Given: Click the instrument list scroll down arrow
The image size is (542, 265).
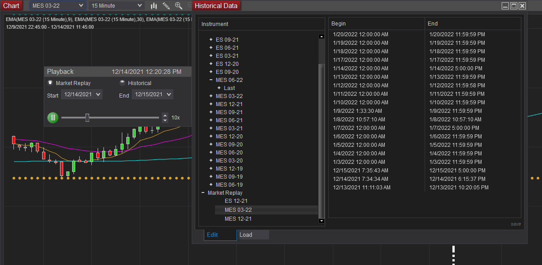Looking at the screenshot, I should (321, 221).
